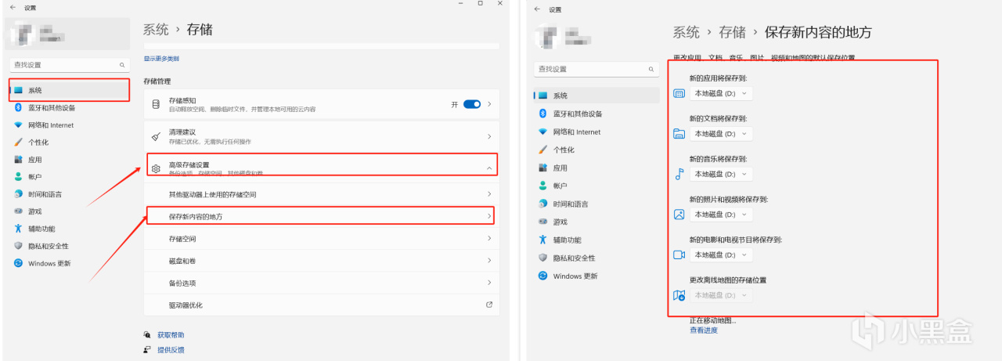This screenshot has height=361, width=1002.
Task: Open 新的应用将保存到 drive dropdown
Action: pos(721,93)
